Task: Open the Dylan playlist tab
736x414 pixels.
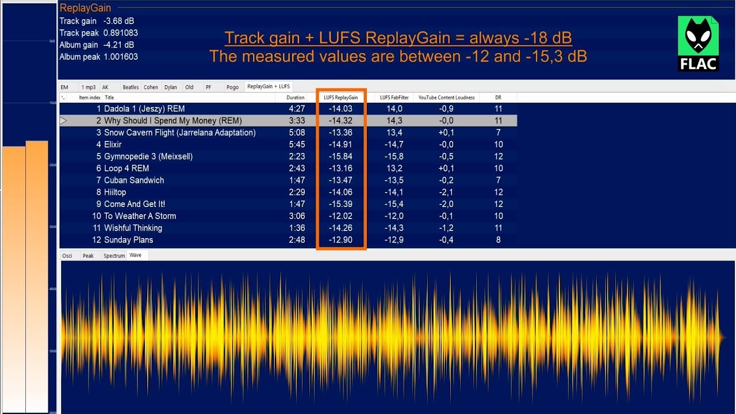Action: [171, 87]
